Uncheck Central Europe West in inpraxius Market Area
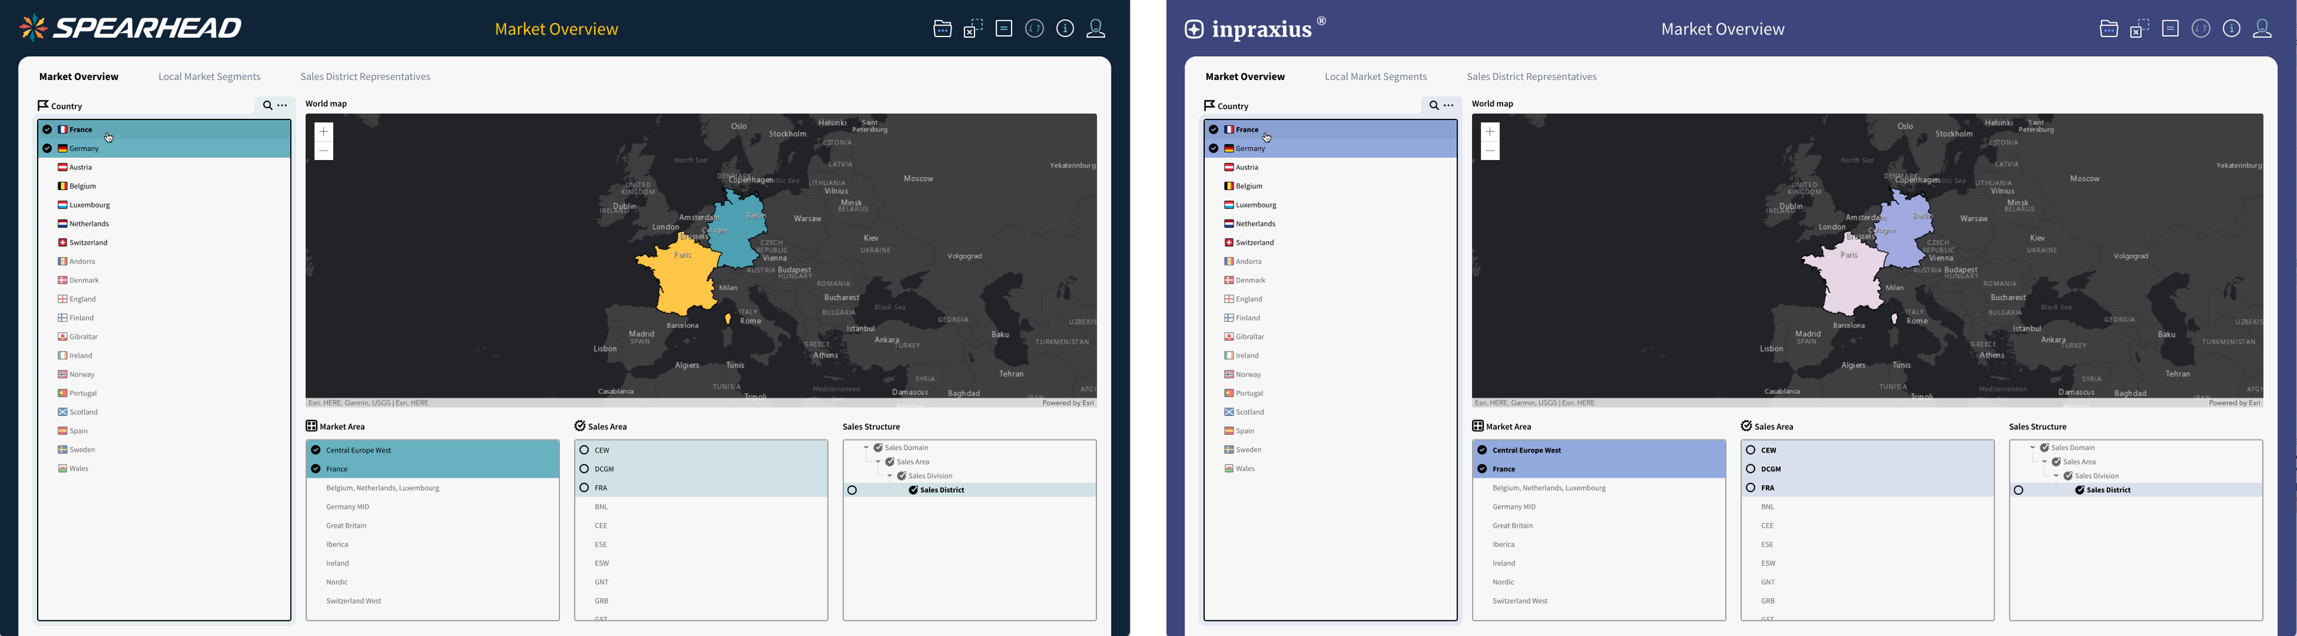 [x=1482, y=450]
